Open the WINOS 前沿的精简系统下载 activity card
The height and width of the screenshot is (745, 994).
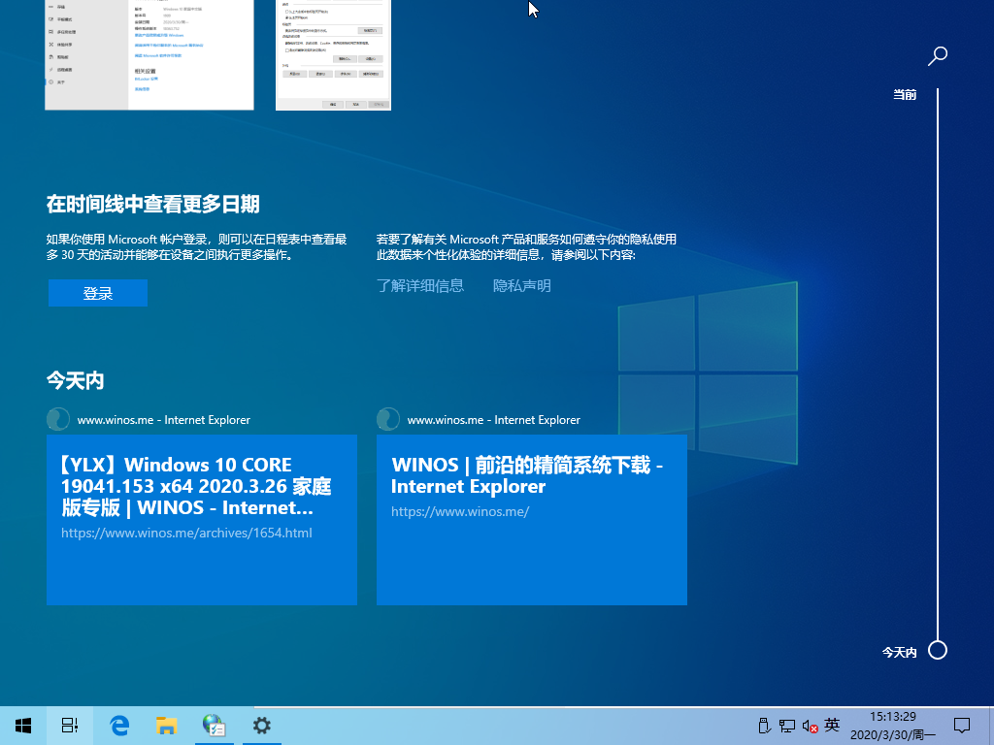(x=531, y=520)
